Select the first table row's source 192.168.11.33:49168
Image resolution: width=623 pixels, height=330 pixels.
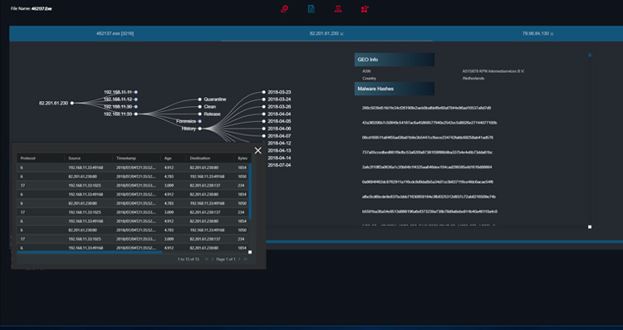[86, 167]
